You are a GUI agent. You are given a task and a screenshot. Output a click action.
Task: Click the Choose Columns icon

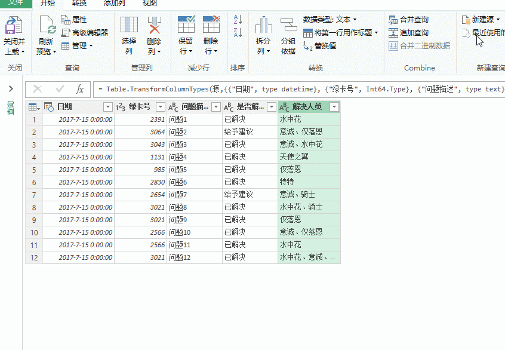coord(129,25)
